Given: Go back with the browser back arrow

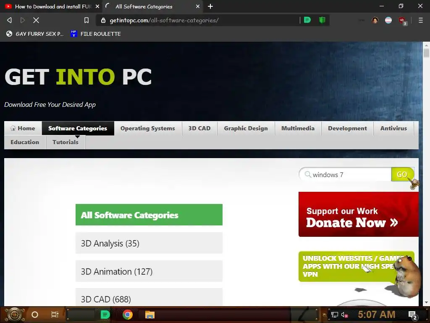Looking at the screenshot, I should point(9,20).
